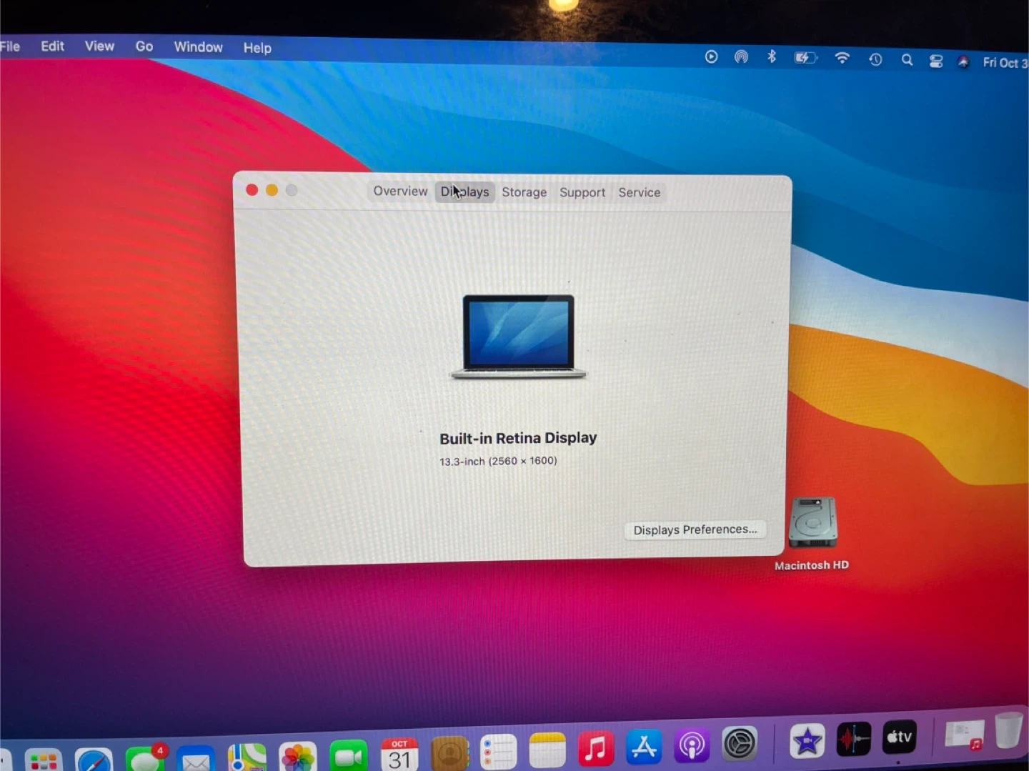Select the Support tab
Image resolution: width=1029 pixels, height=771 pixels.
point(582,192)
